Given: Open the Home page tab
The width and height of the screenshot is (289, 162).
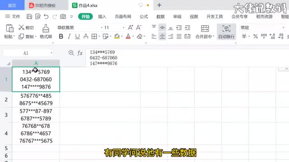Looking at the screenshot, I should 12,5.
